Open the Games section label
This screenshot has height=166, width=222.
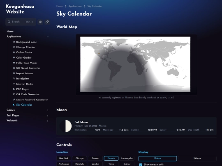click(11, 110)
